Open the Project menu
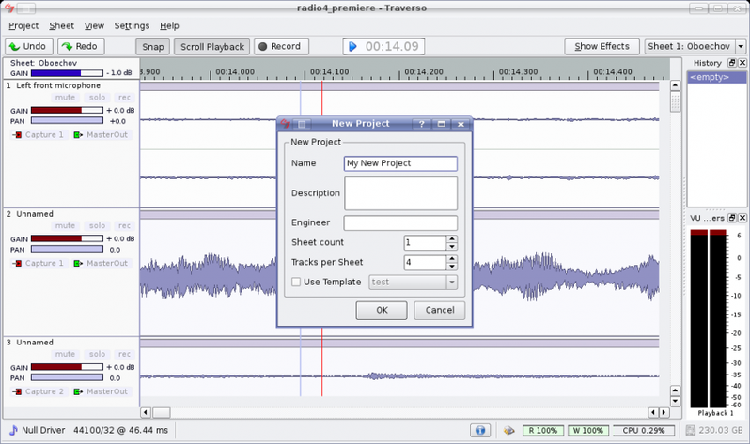The width and height of the screenshot is (750, 444). (23, 25)
